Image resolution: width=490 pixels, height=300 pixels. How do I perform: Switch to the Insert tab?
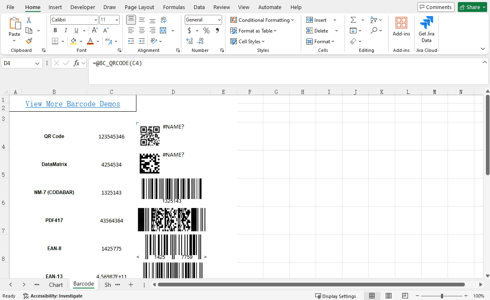55,7
